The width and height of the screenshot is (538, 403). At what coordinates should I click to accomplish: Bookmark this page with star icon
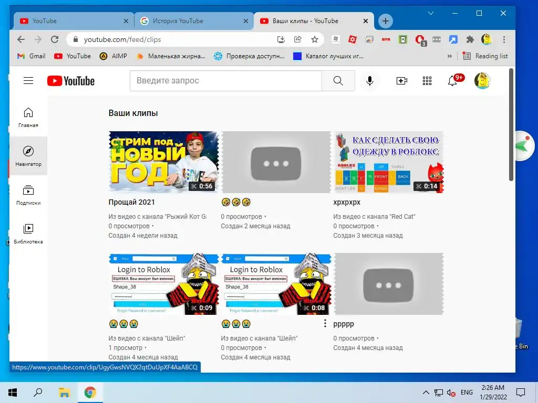(x=314, y=39)
